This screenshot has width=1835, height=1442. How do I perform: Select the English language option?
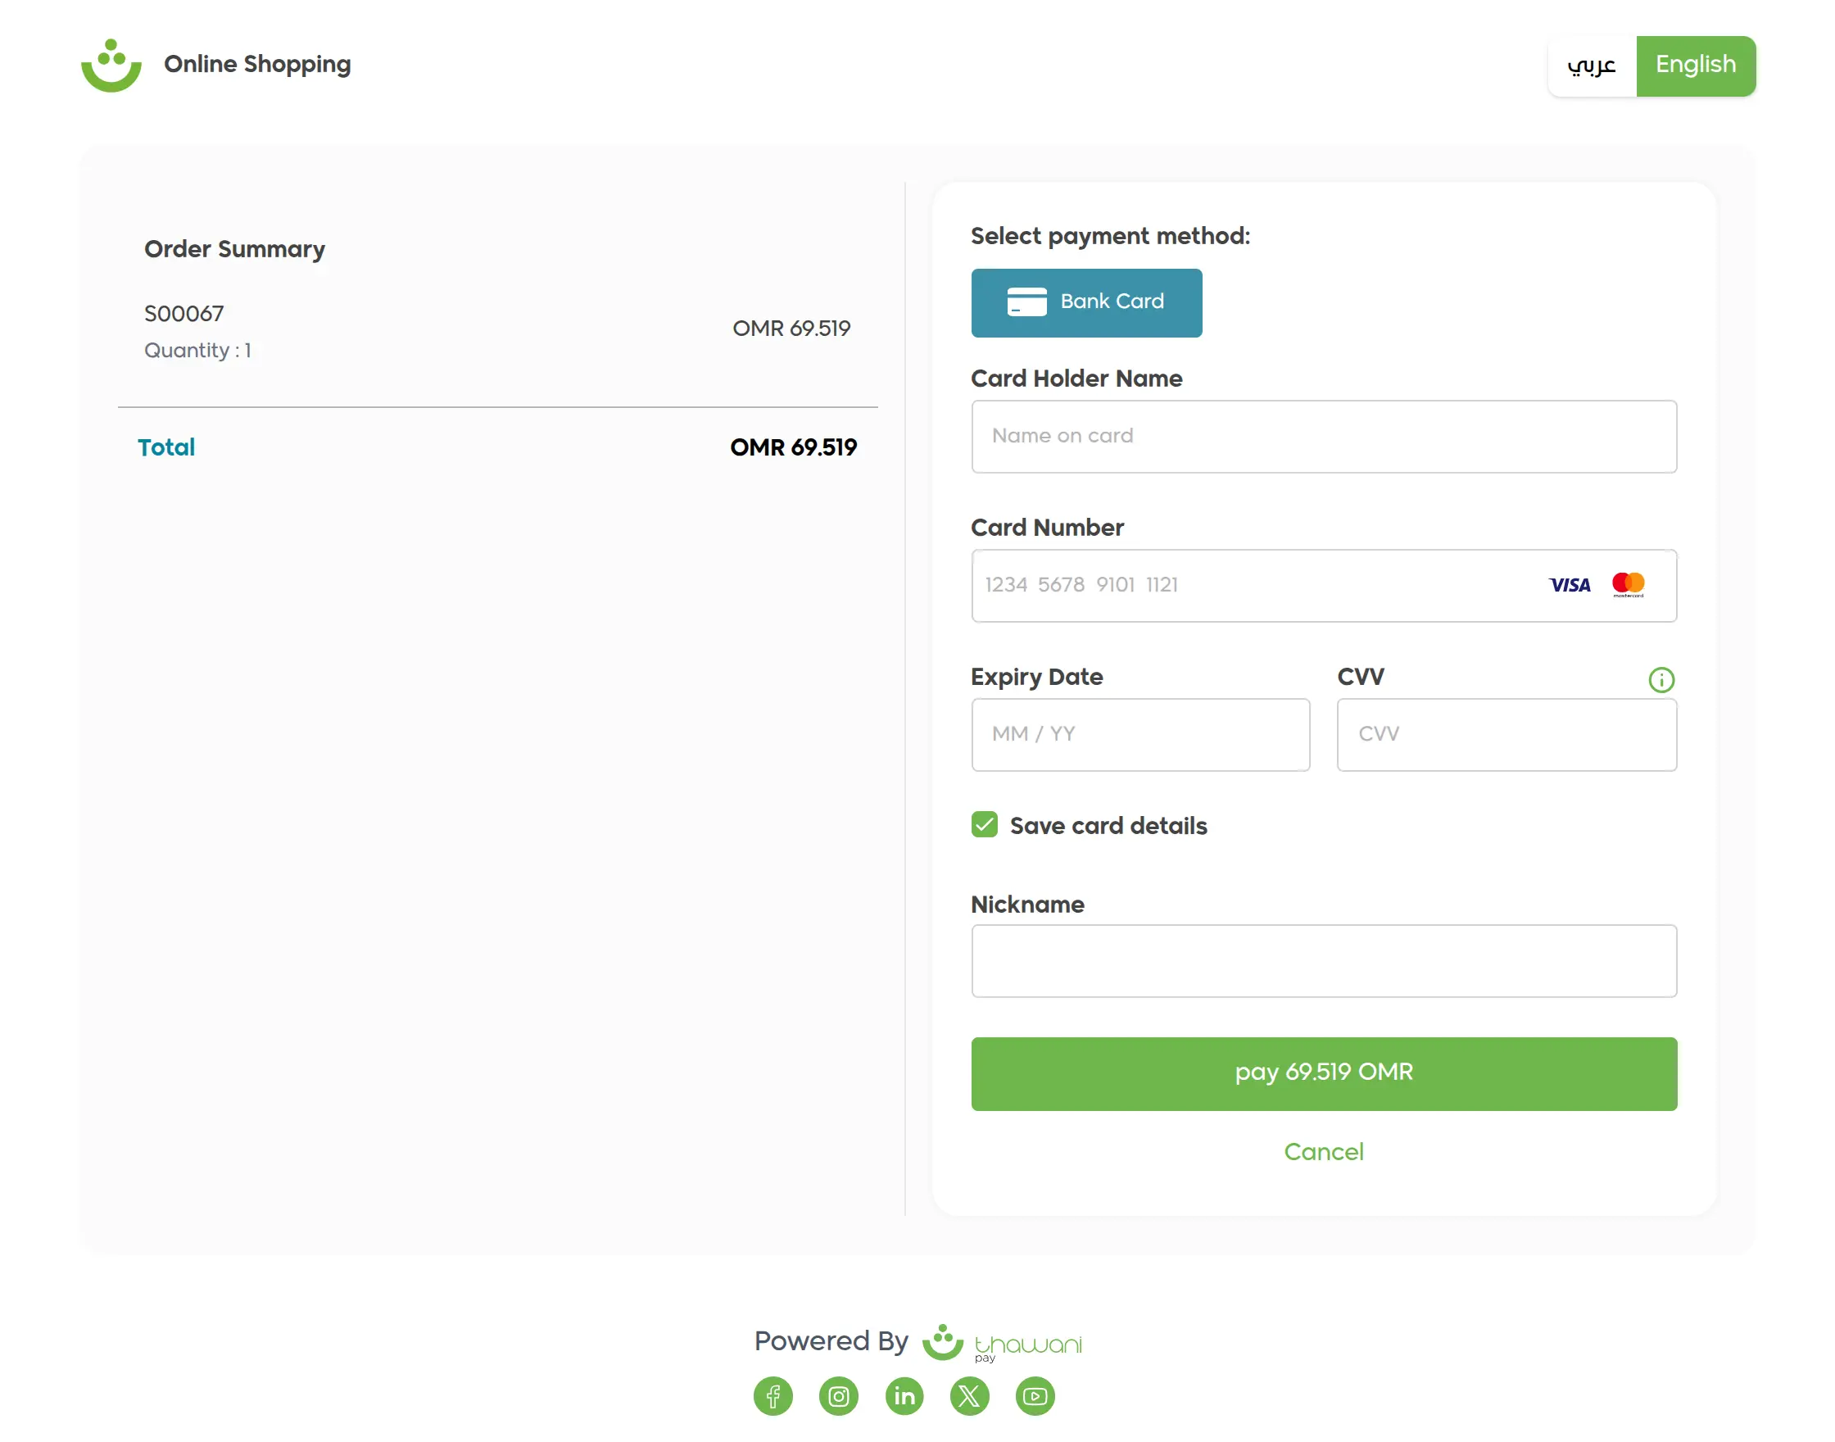1695,66
